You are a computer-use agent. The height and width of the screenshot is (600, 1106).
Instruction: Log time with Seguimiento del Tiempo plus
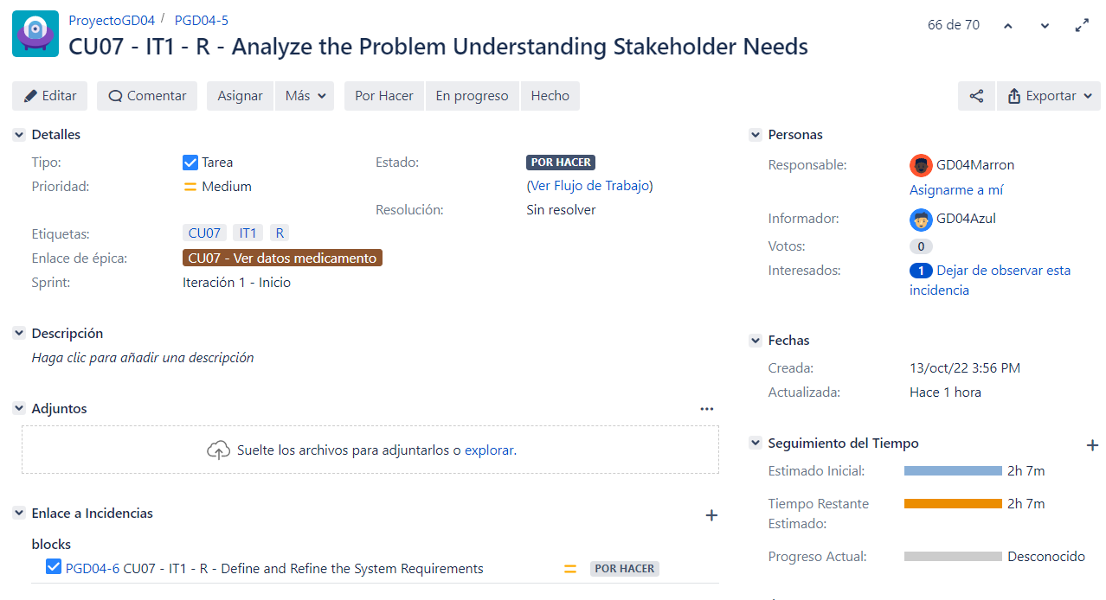[1092, 445]
